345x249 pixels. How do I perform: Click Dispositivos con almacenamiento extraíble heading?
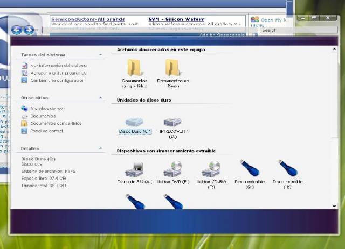pyautogui.click(x=166, y=151)
